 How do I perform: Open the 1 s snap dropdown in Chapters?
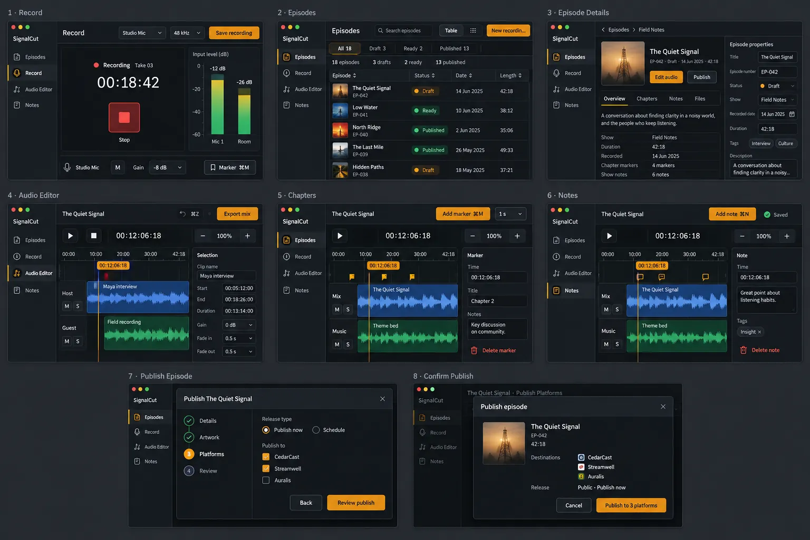click(511, 214)
